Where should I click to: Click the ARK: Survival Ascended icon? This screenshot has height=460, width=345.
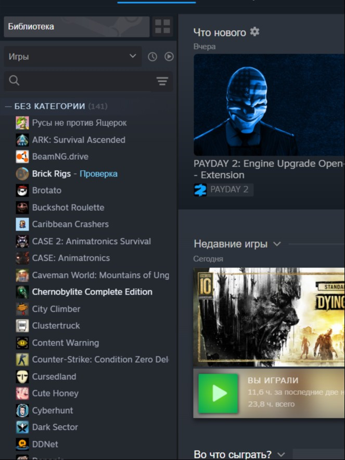tap(22, 140)
